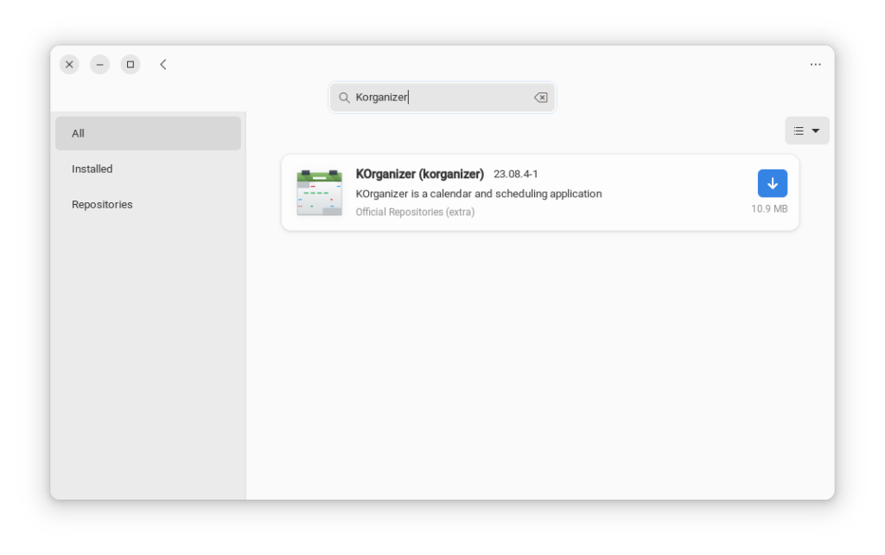Screen dimensions: 885x555
Task: Focus the search field containing Korganizer
Action: pos(442,97)
